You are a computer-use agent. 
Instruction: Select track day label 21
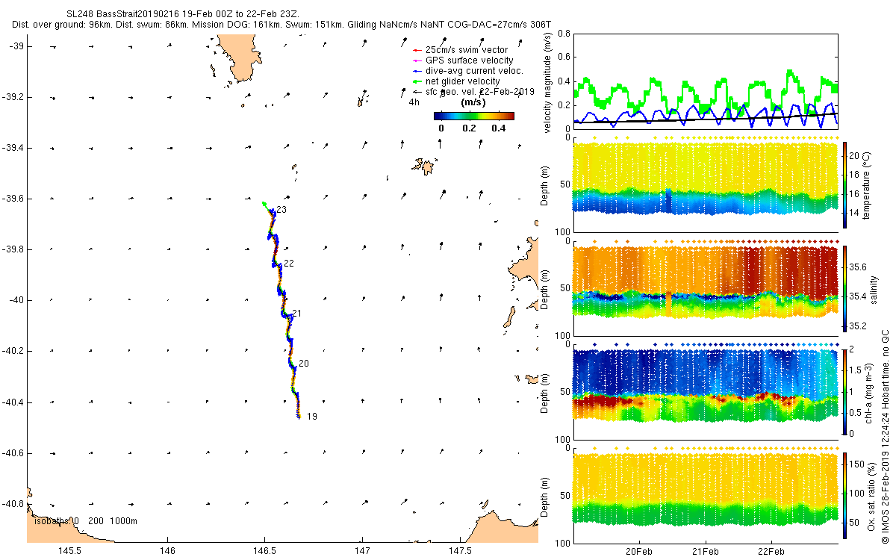(296, 313)
